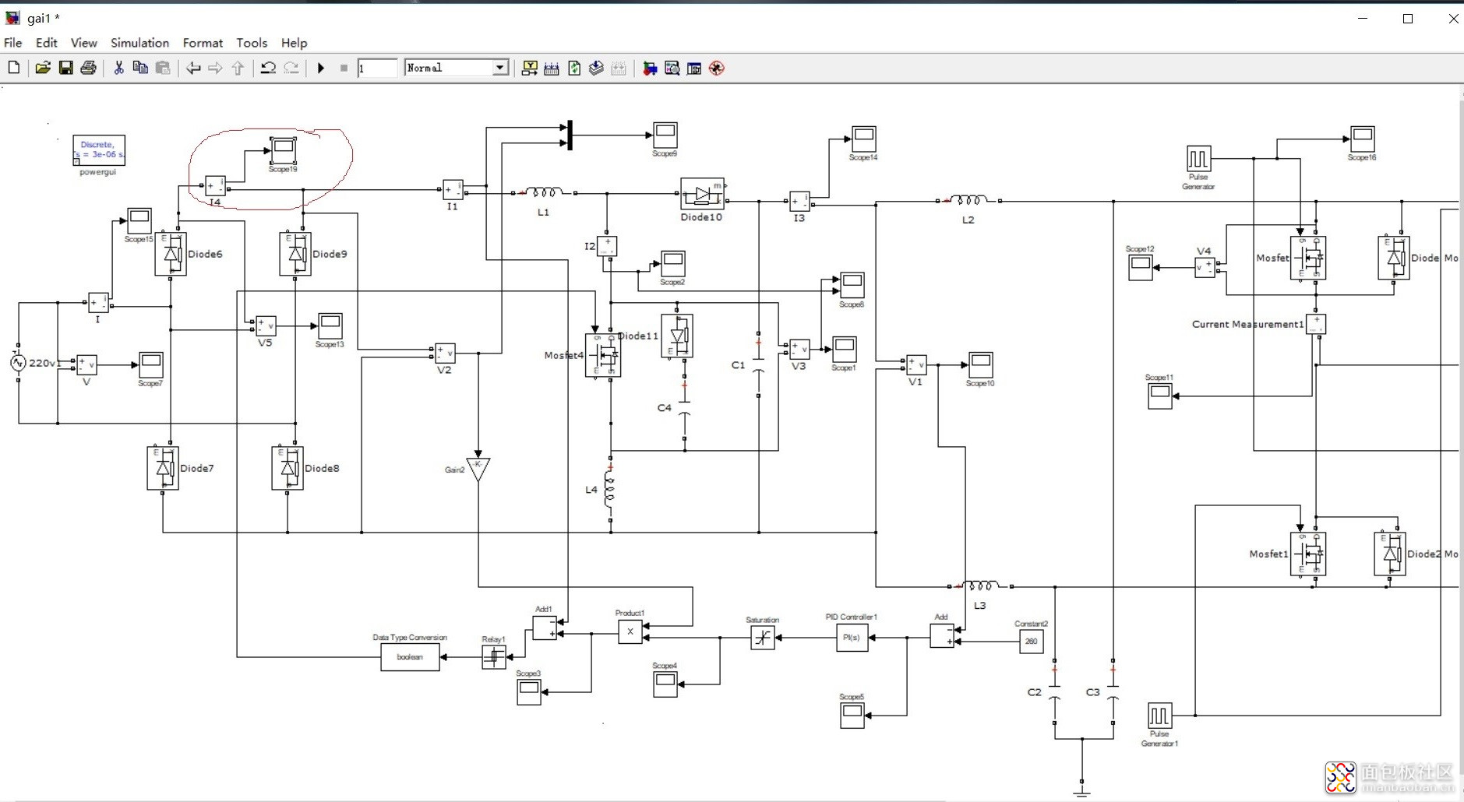
Task: Select the 220v AC voltage source
Action: (x=19, y=363)
